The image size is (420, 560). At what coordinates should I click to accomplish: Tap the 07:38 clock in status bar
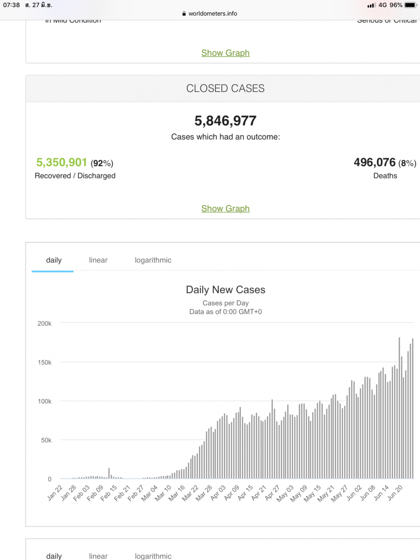pos(12,5)
